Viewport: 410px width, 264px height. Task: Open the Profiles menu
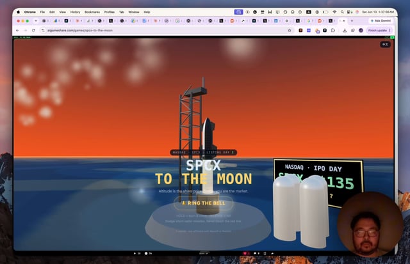[110, 12]
